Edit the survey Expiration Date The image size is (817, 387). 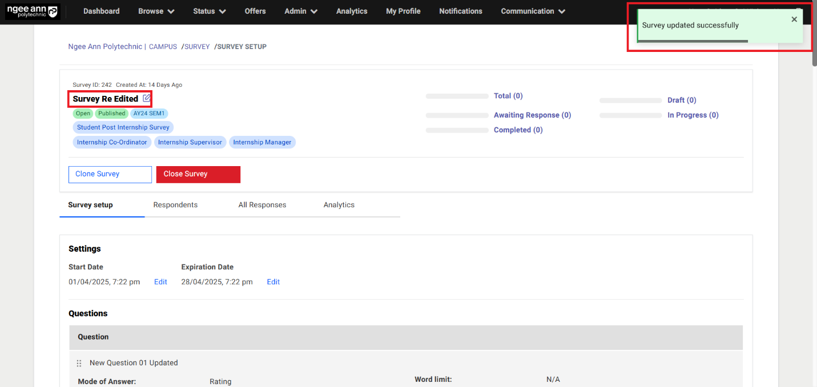pyautogui.click(x=273, y=282)
